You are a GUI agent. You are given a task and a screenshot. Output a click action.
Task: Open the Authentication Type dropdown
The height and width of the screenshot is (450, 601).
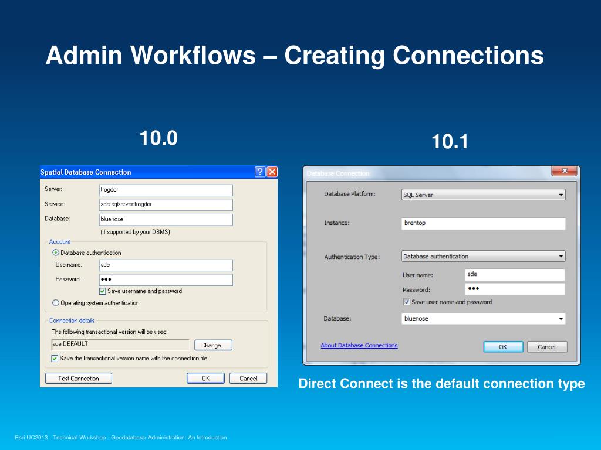(x=484, y=257)
